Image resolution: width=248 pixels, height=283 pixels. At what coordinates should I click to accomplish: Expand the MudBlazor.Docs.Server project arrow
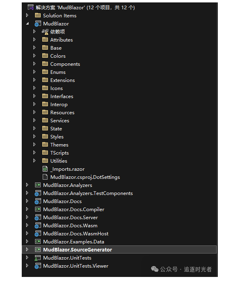click(x=27, y=217)
